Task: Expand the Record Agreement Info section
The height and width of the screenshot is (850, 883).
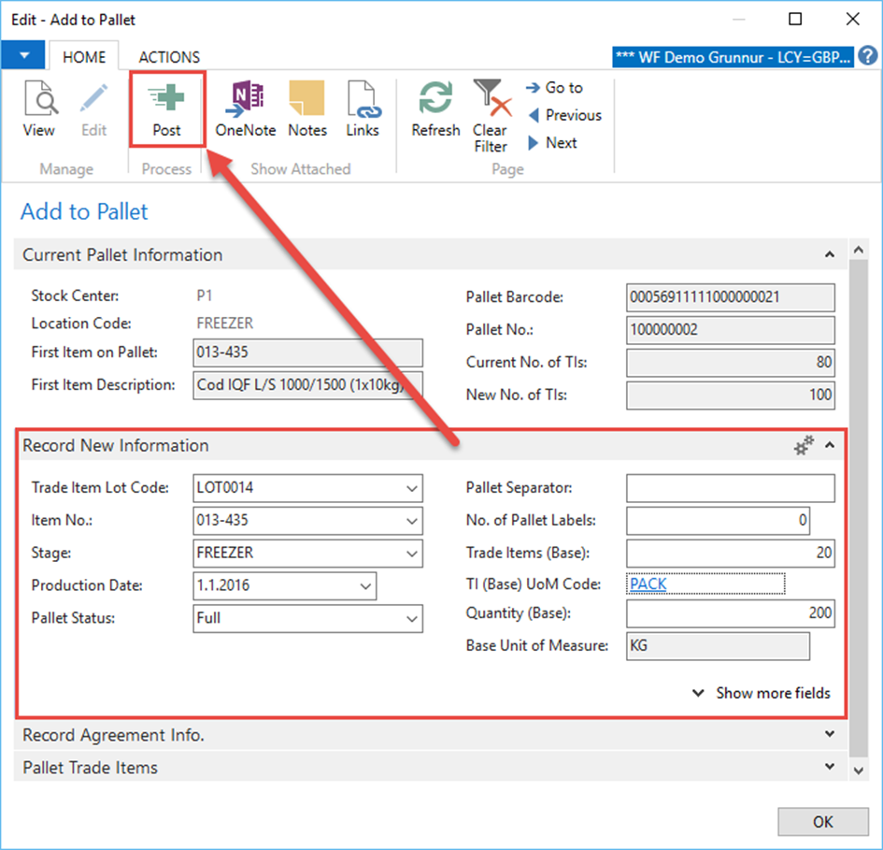Action: pyautogui.click(x=830, y=735)
